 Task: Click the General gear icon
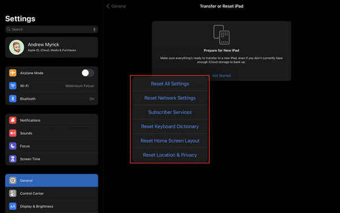pyautogui.click(x=12, y=180)
